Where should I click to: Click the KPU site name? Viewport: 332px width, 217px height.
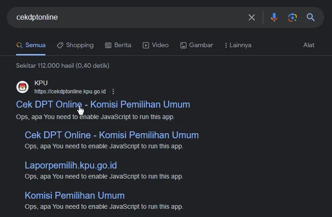pyautogui.click(x=41, y=83)
